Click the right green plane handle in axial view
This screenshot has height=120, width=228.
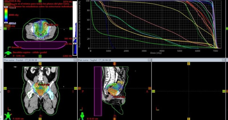tap(71, 29)
